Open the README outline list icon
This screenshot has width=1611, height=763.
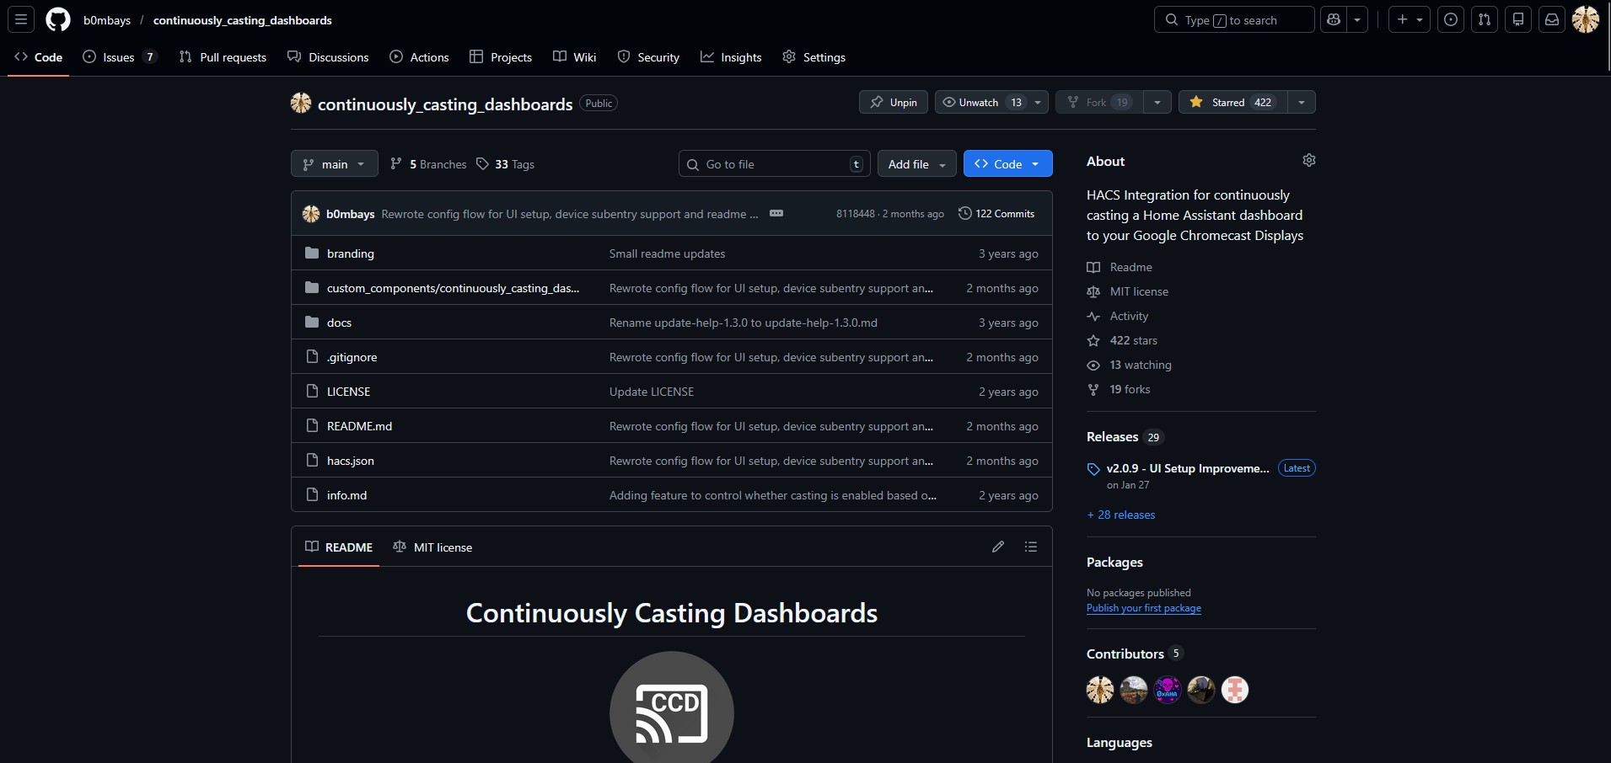coord(1031,547)
